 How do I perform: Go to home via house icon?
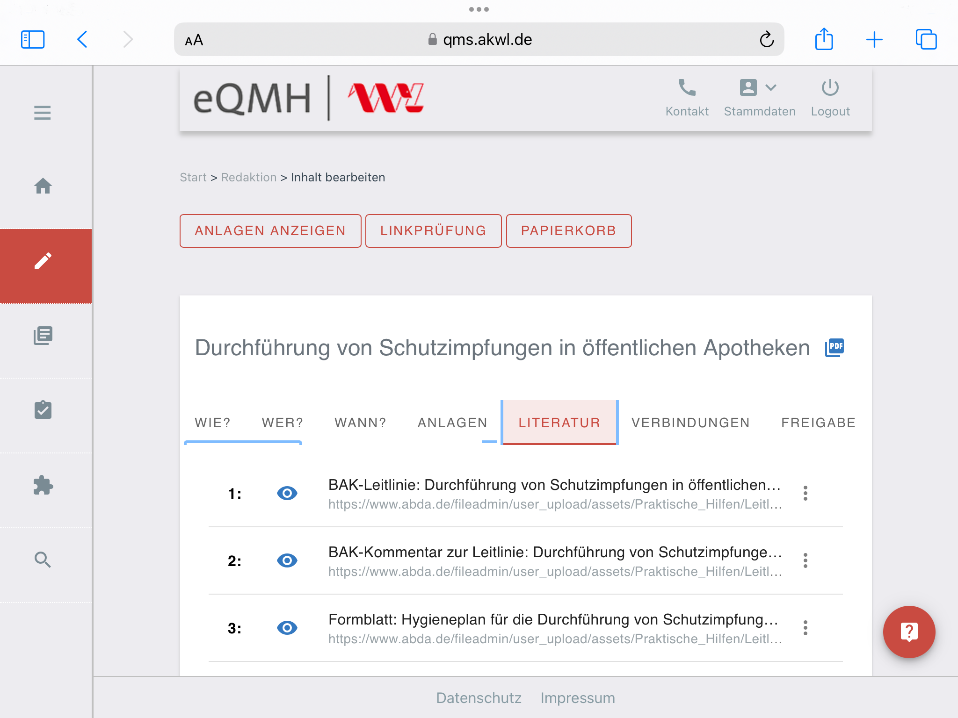(43, 186)
